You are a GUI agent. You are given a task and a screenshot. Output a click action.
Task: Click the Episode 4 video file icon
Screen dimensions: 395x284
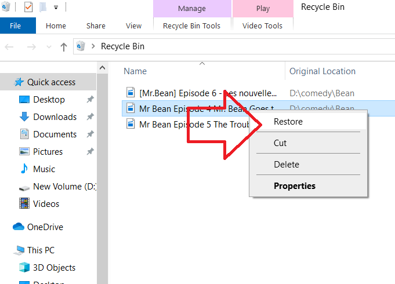[x=131, y=108]
